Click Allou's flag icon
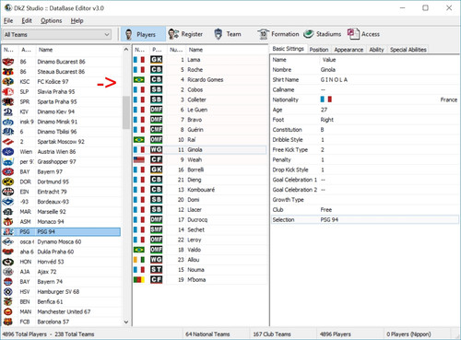 (x=139, y=260)
